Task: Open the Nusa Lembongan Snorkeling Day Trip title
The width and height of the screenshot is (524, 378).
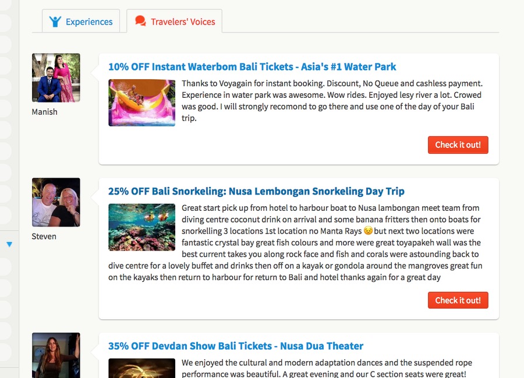Action: (x=256, y=191)
